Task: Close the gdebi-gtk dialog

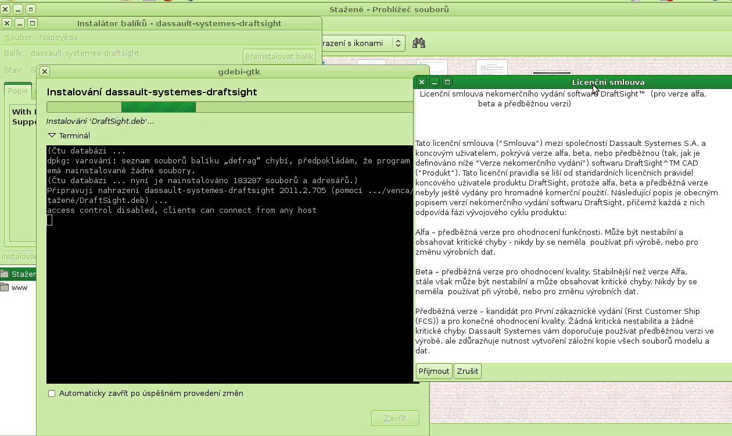Action: (45, 72)
